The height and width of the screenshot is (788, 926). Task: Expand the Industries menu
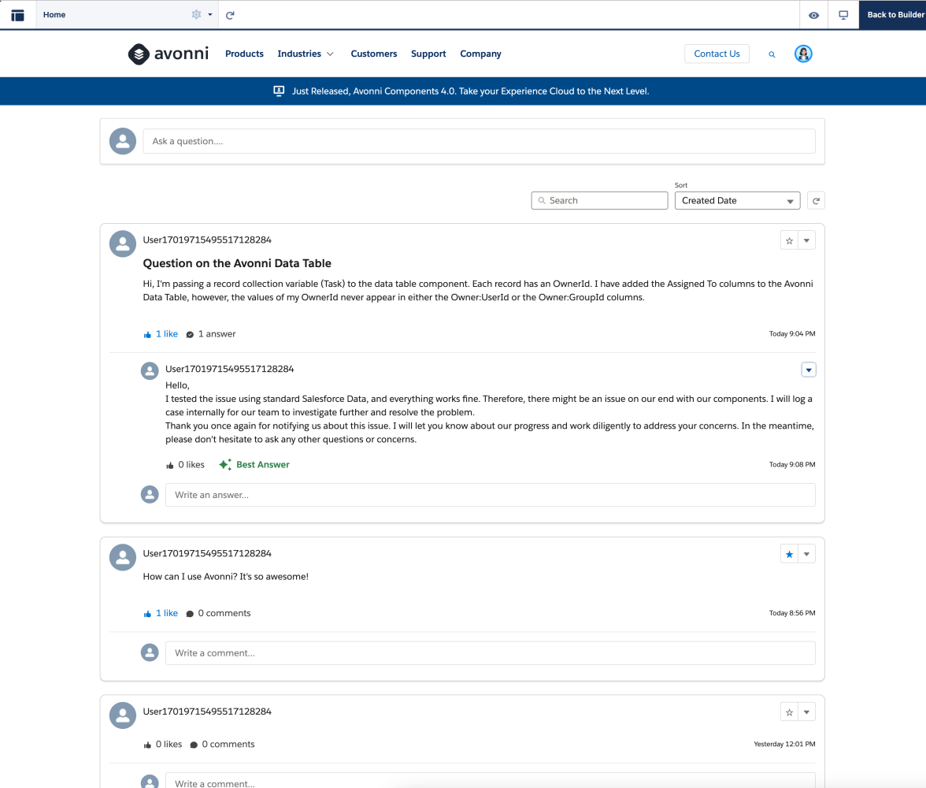[306, 54]
